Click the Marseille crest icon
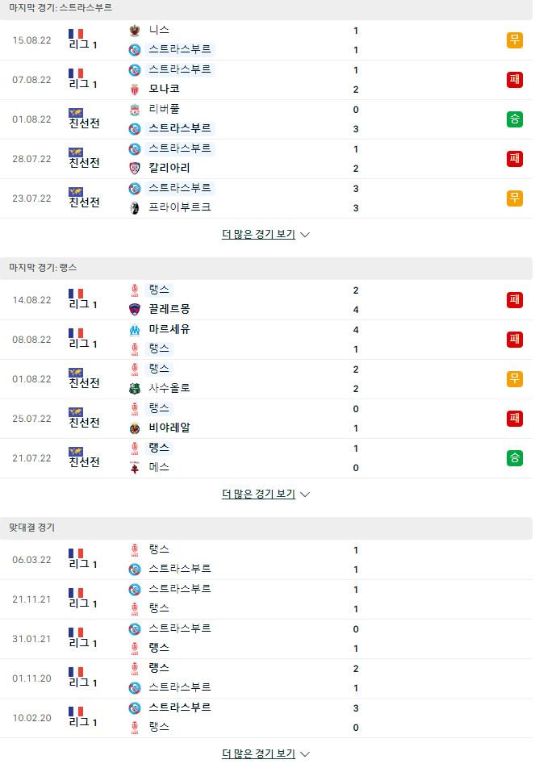The image size is (535, 768). pos(134,330)
